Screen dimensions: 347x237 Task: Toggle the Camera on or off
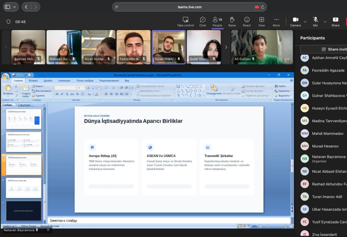click(x=295, y=22)
